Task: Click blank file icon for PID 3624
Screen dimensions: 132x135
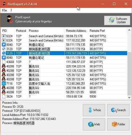Action: [x=4, y=96]
